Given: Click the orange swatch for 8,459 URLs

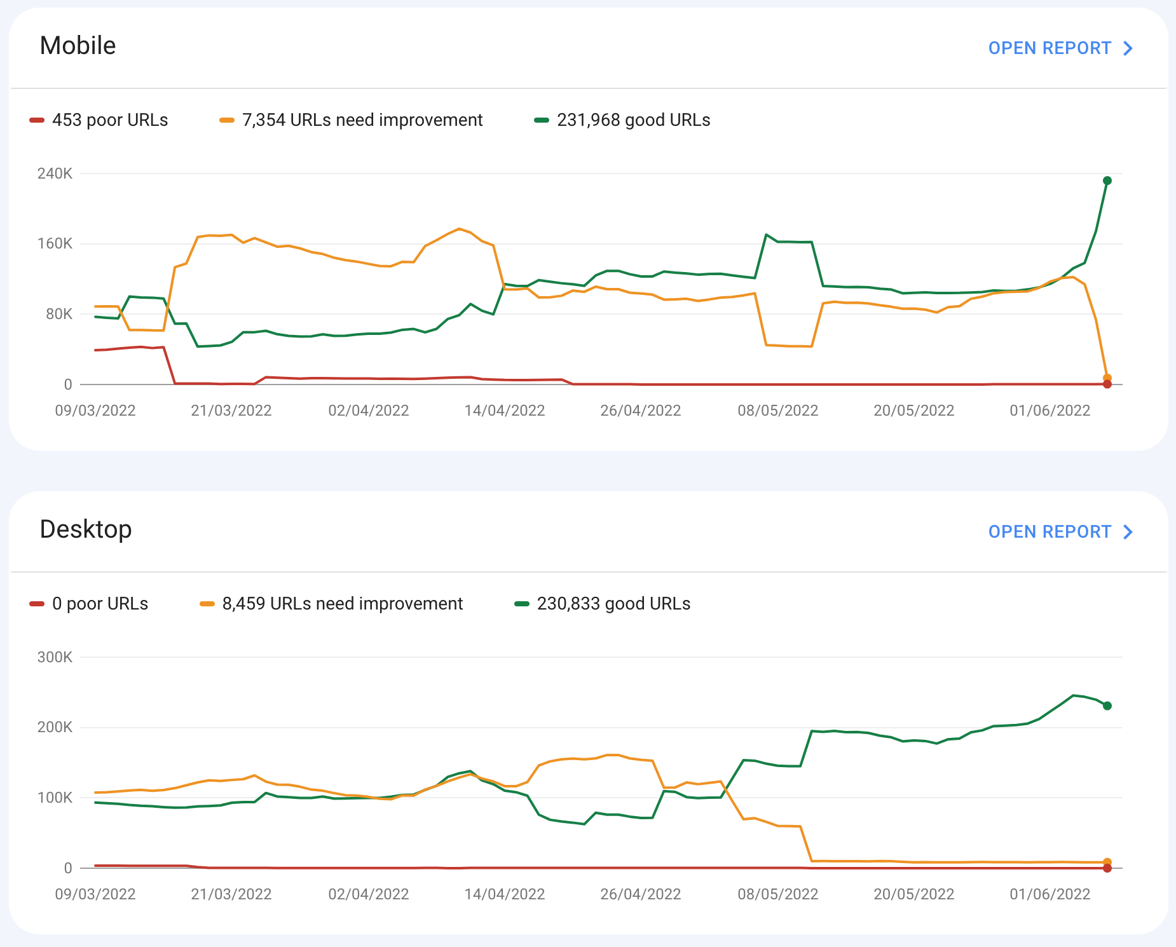Looking at the screenshot, I should [207, 604].
